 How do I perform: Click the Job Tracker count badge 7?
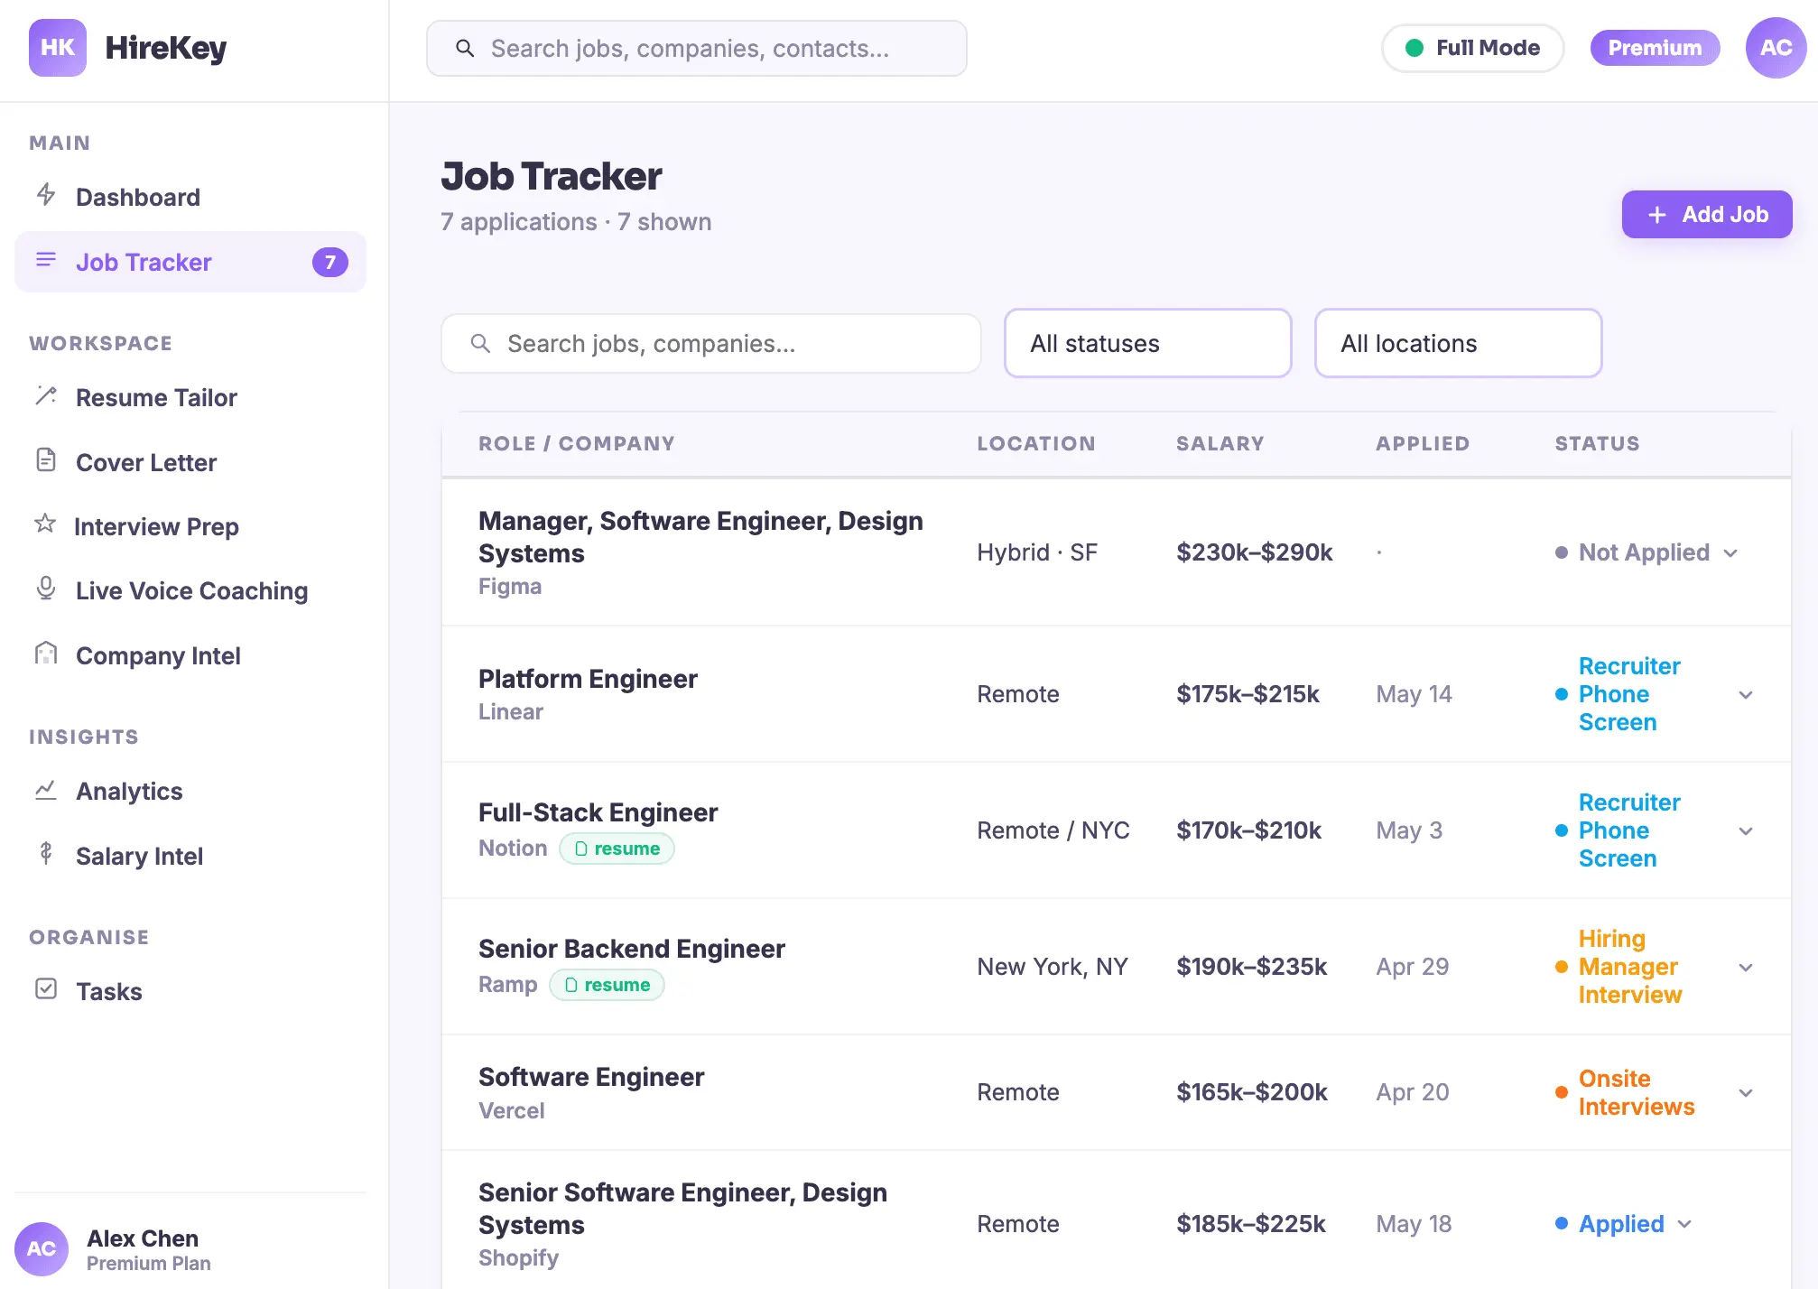330,263
